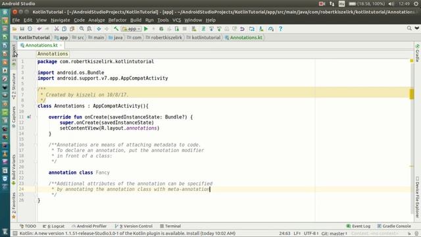Screen dimensions: 421x237
Task: Click the Revert undo-arrow toolbar icon
Action: click(242, 29)
